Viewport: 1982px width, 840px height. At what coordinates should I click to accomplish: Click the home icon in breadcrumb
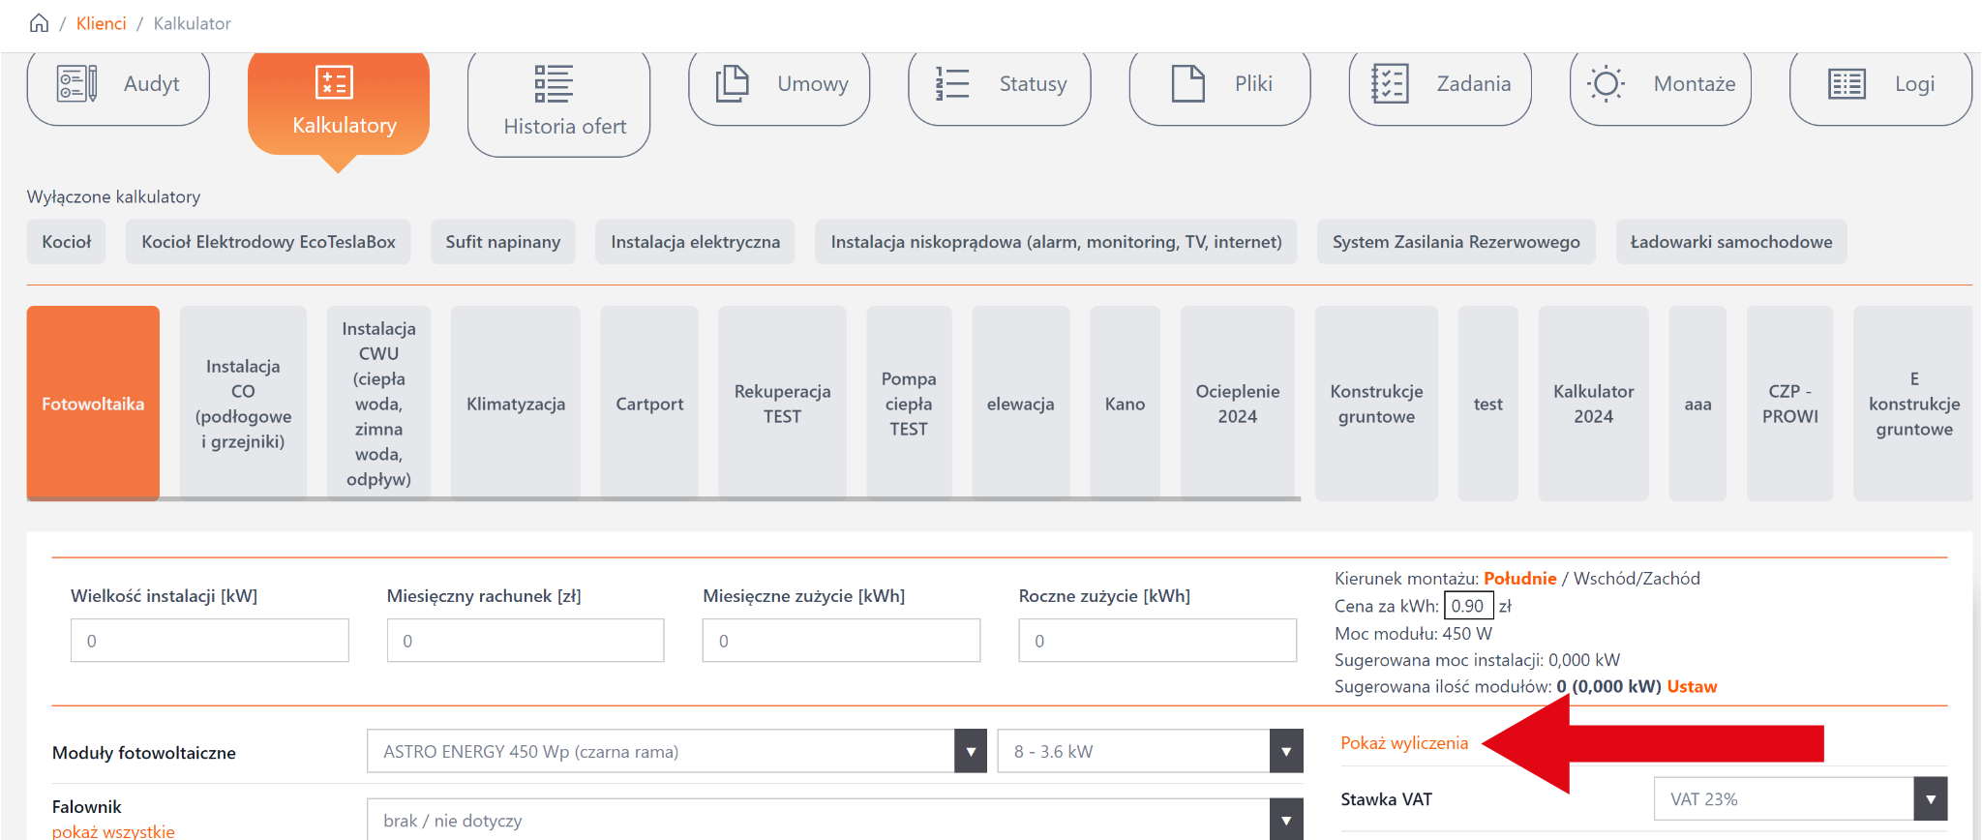coord(39,23)
